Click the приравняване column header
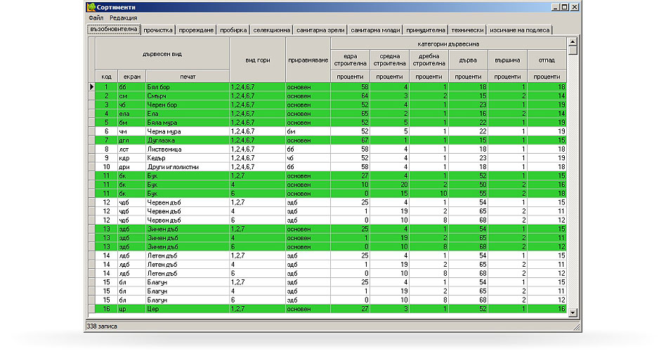The height and width of the screenshot is (351, 666). pos(308,60)
